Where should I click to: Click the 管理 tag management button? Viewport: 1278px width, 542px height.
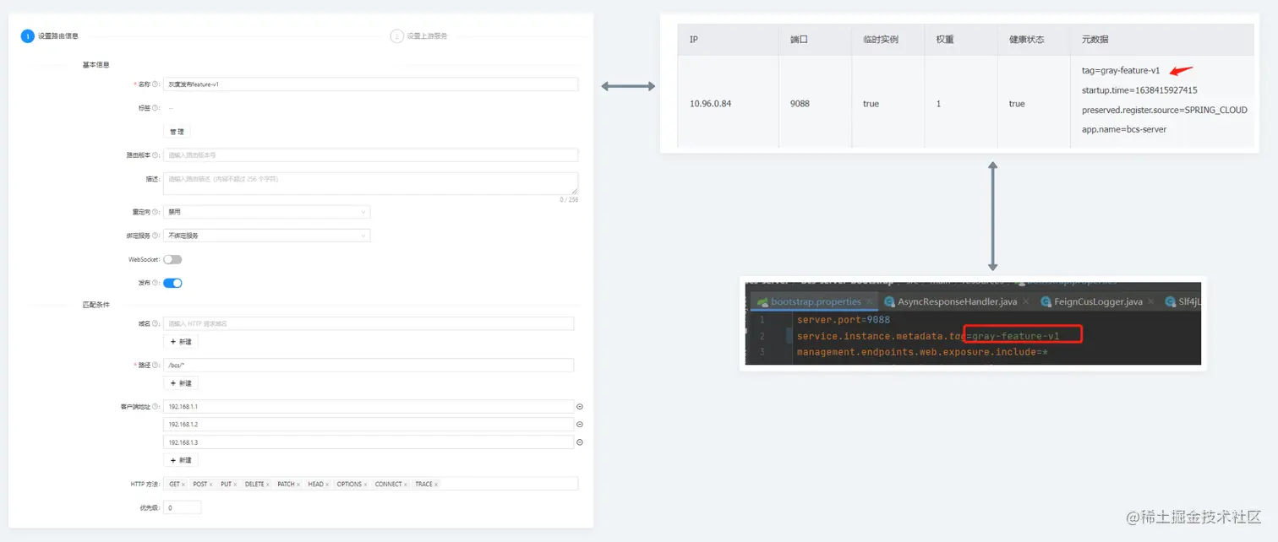[x=177, y=132]
